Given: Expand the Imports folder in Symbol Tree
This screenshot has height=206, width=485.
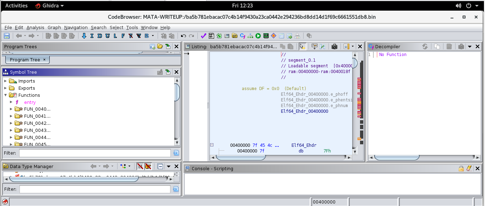Looking at the screenshot, I should [x=5, y=81].
